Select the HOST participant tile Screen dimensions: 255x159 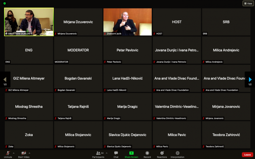pyautogui.click(x=177, y=22)
